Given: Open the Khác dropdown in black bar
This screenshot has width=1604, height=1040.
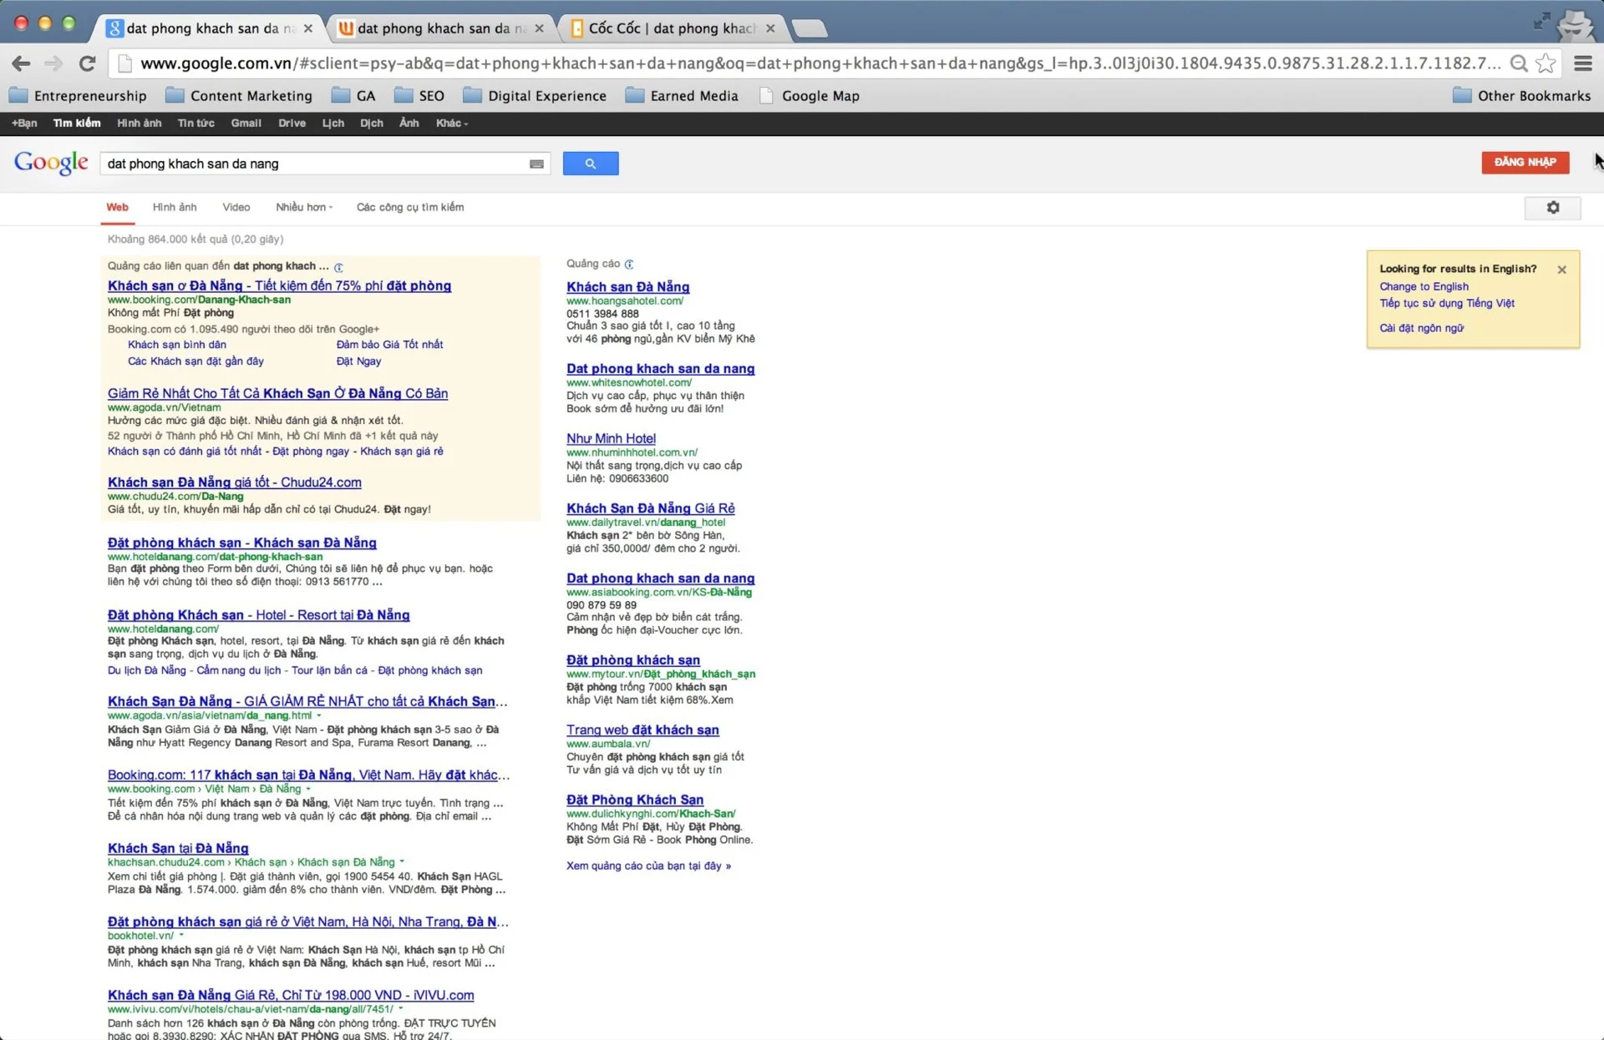Looking at the screenshot, I should click(451, 123).
